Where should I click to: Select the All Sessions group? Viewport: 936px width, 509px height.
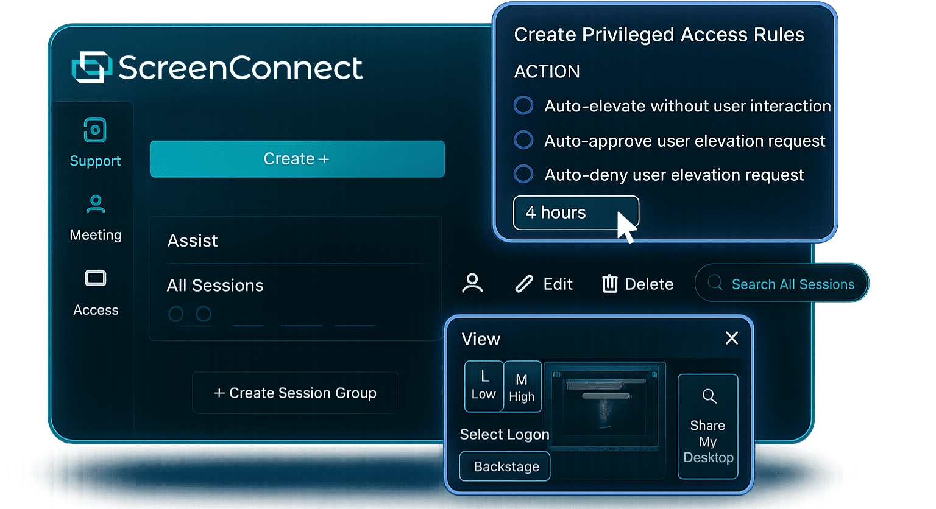[x=215, y=286]
